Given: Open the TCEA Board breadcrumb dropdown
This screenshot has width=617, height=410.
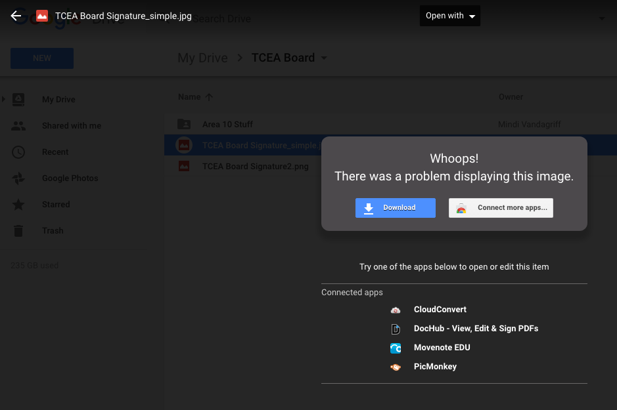Looking at the screenshot, I should [323, 58].
